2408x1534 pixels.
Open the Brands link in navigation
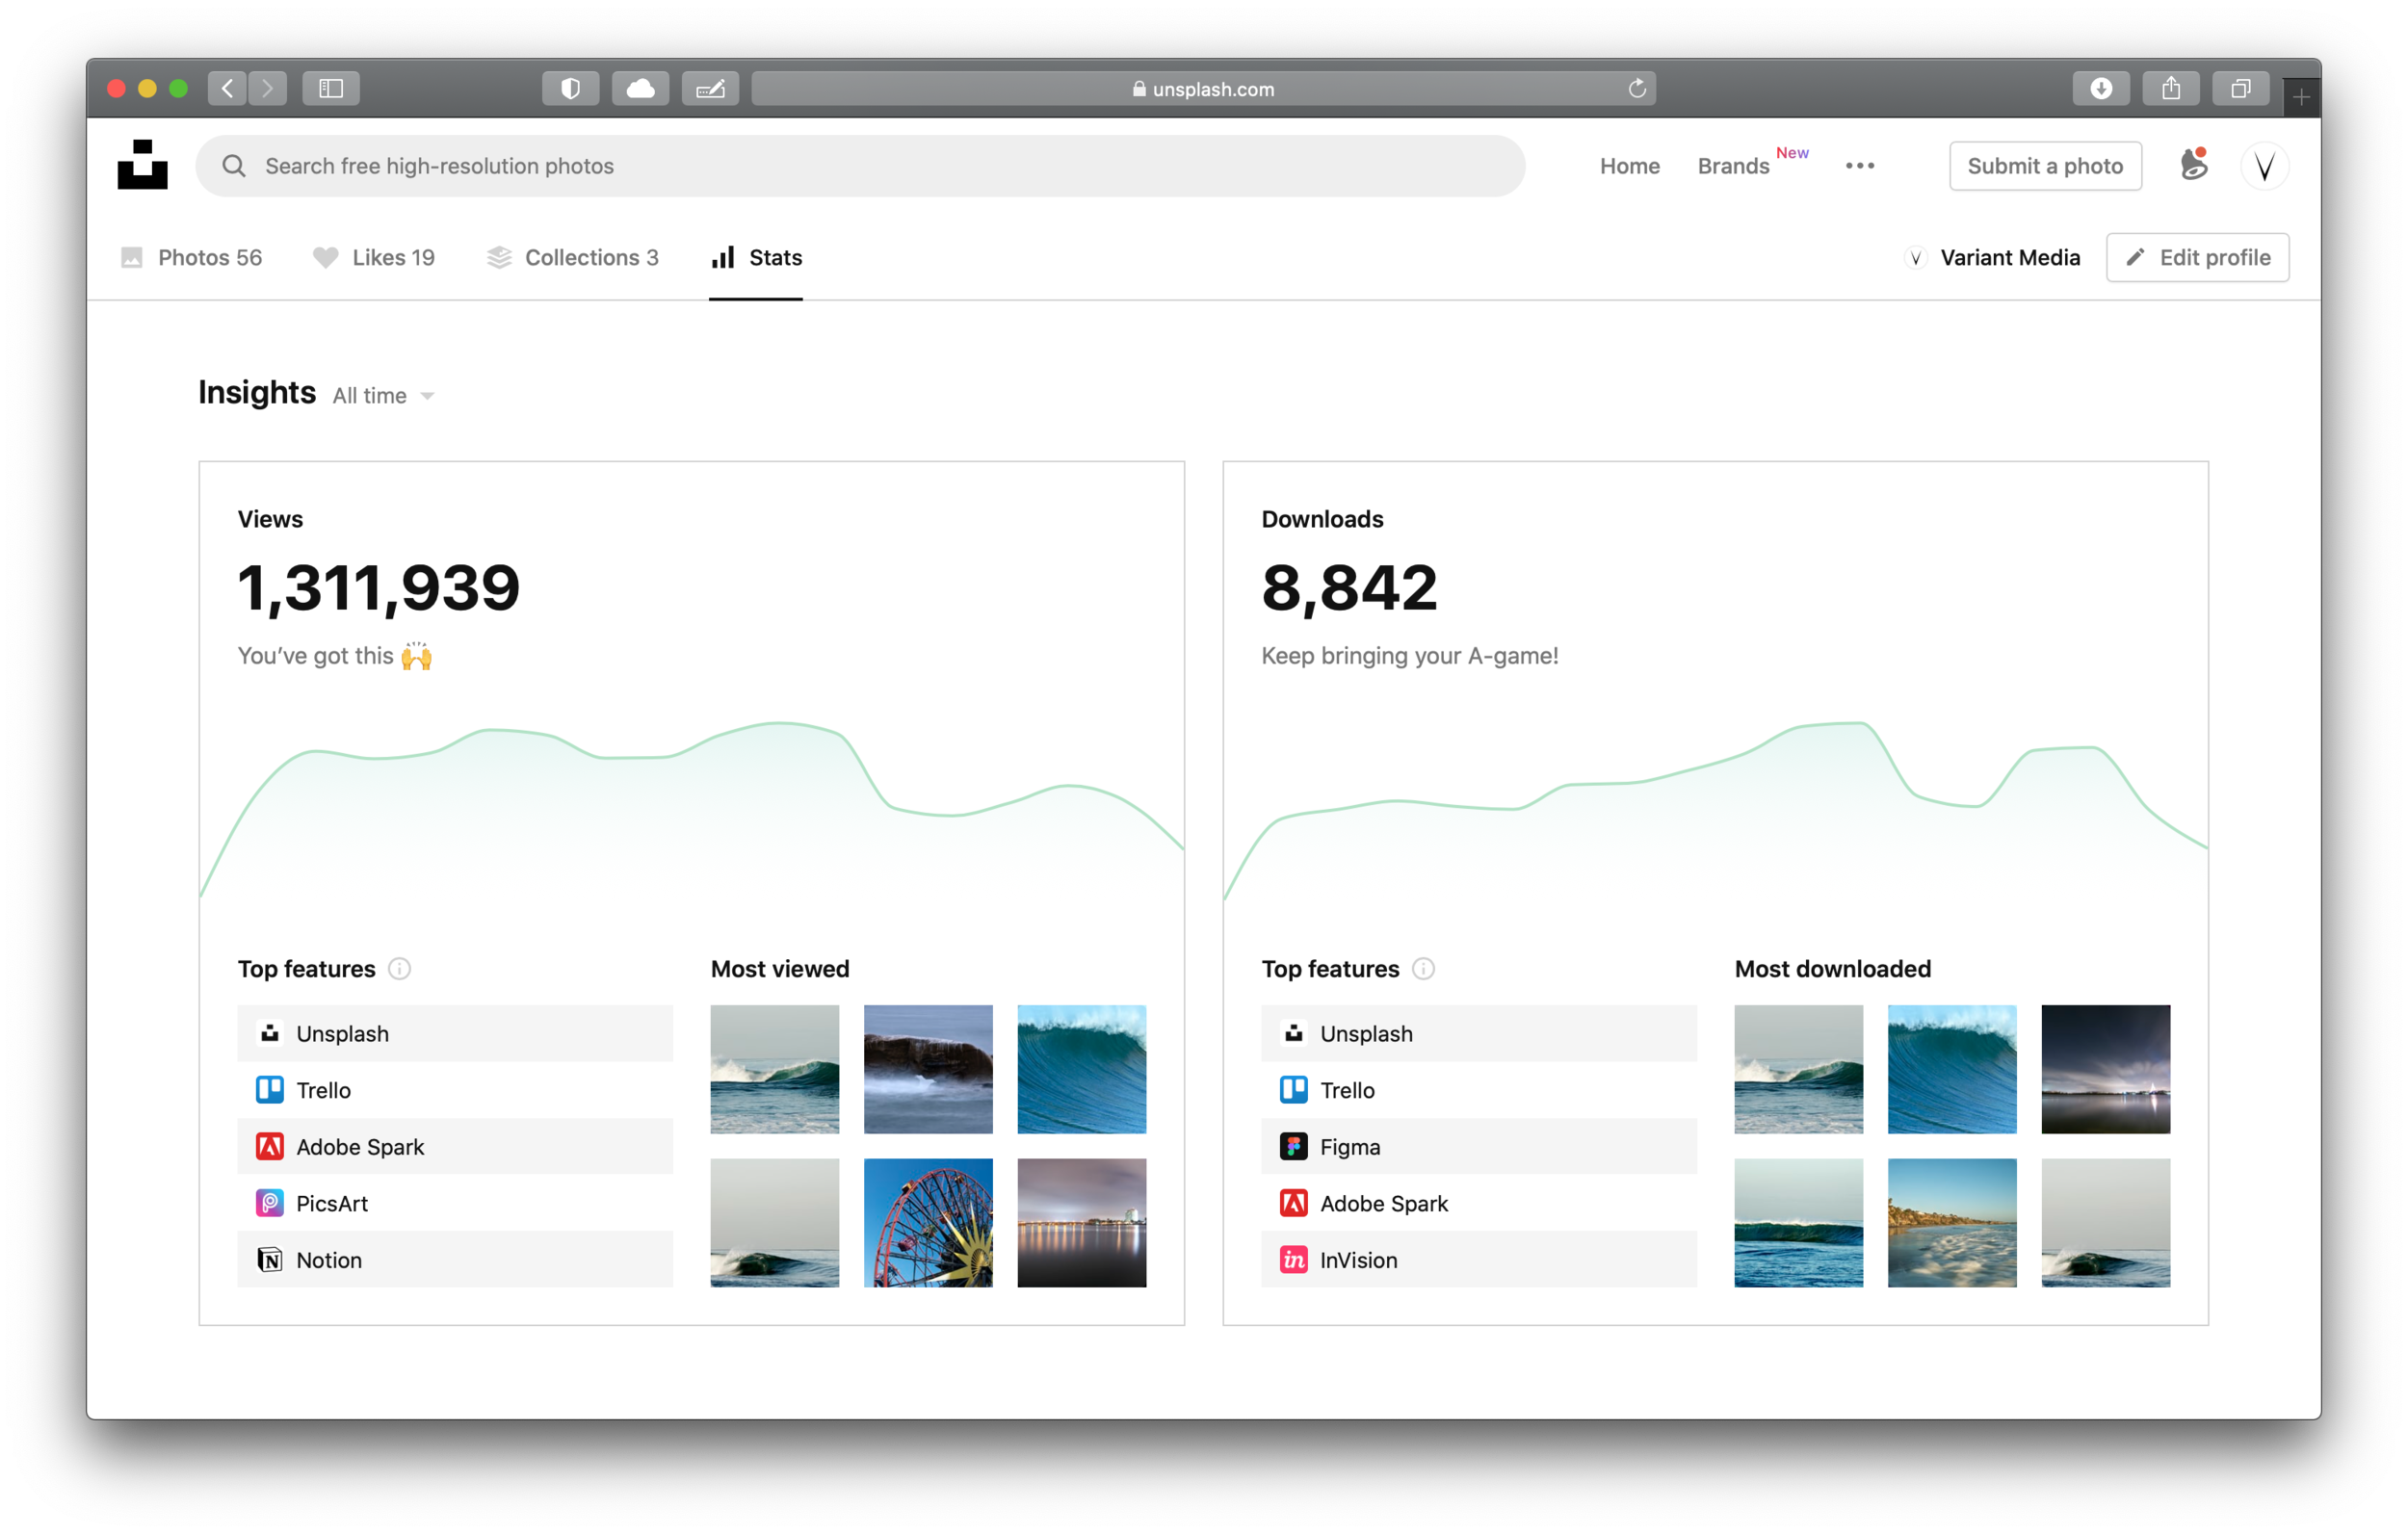[1733, 166]
